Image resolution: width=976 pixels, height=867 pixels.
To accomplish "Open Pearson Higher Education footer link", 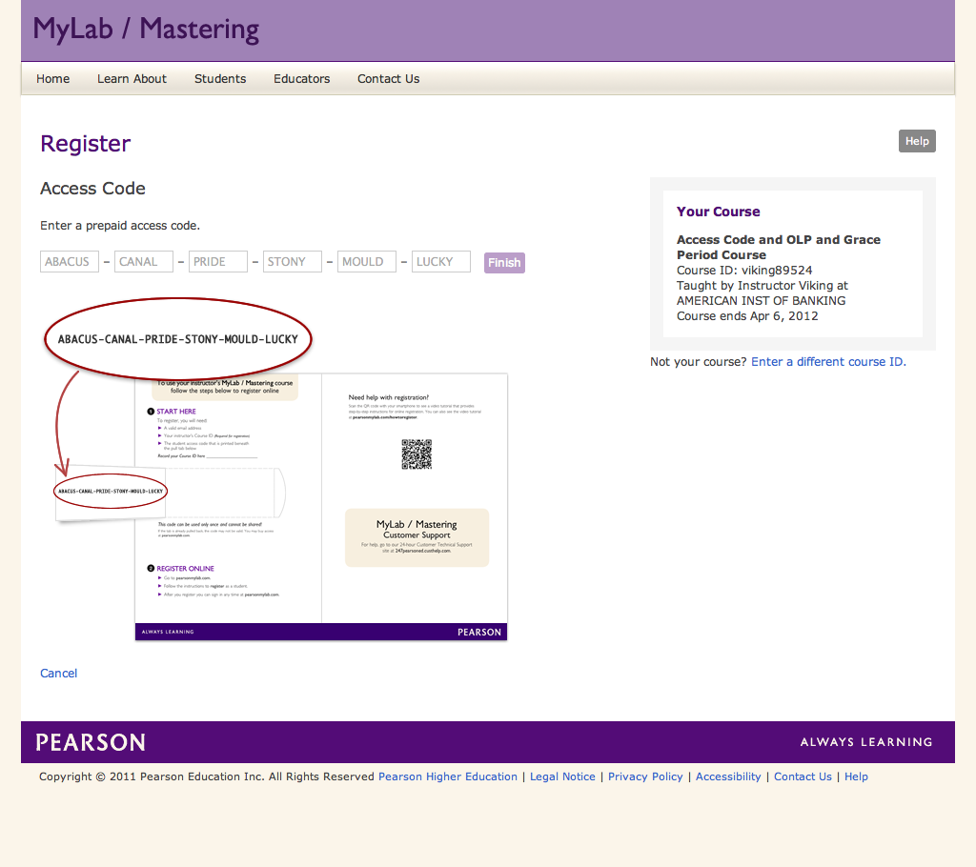I will [x=448, y=776].
